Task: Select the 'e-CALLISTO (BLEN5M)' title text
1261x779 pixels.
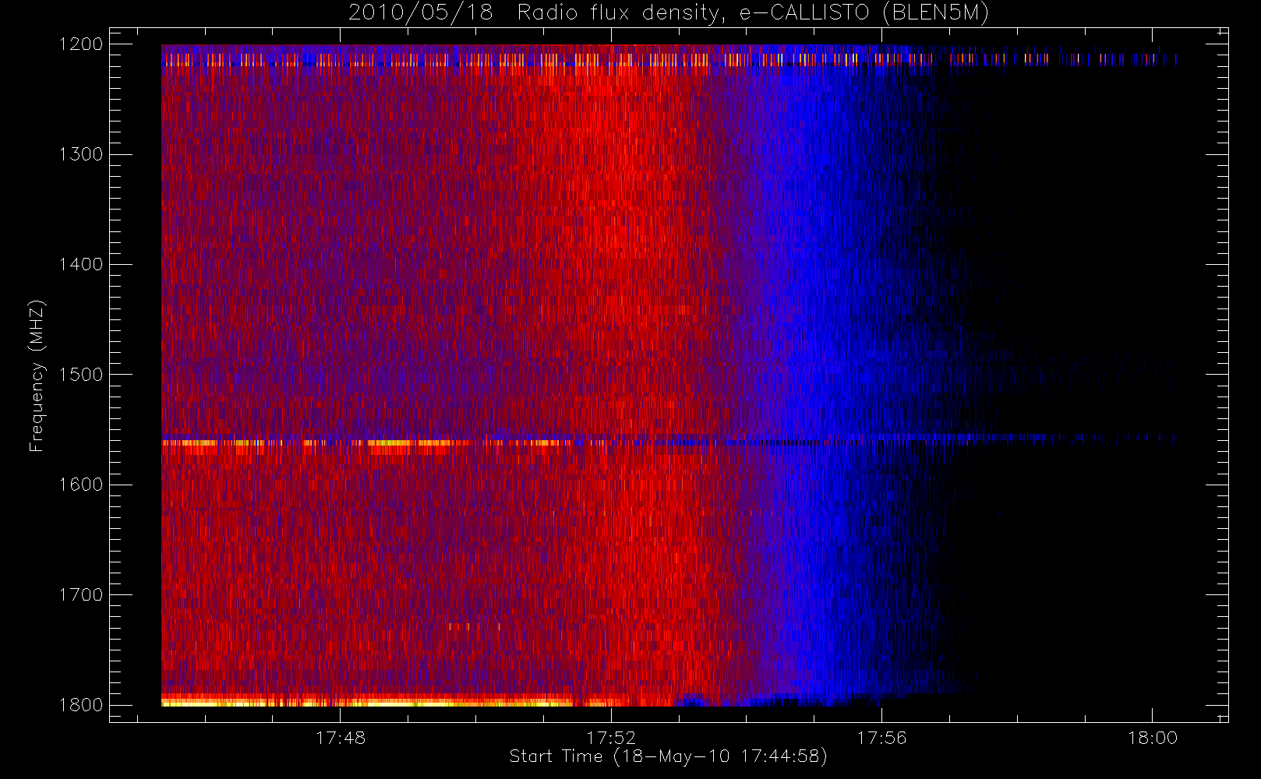Action: coord(864,13)
